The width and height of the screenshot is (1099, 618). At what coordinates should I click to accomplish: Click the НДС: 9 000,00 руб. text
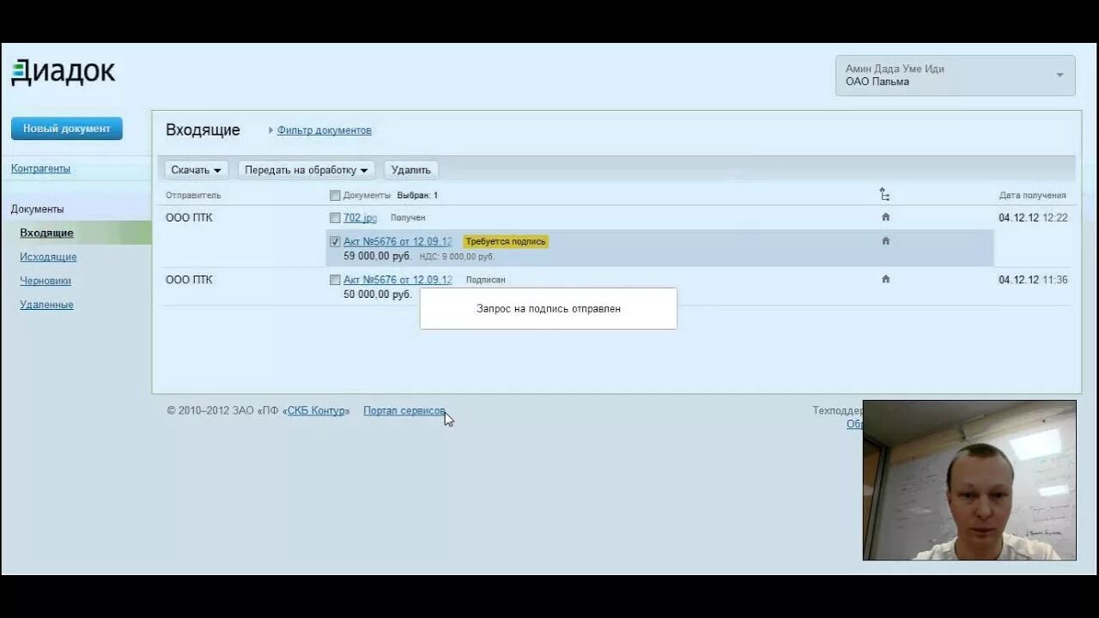tap(457, 257)
